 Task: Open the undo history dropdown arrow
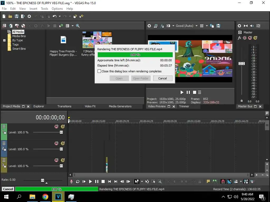click(x=60, y=16)
